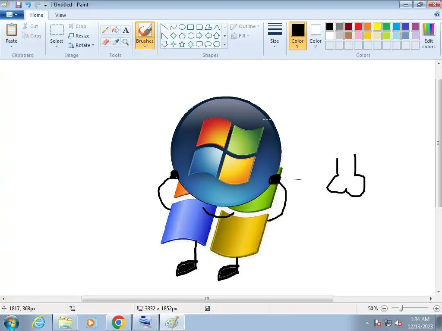This screenshot has height=331, width=442.
Task: Choose the Pentagon shape
Action: [182, 36]
